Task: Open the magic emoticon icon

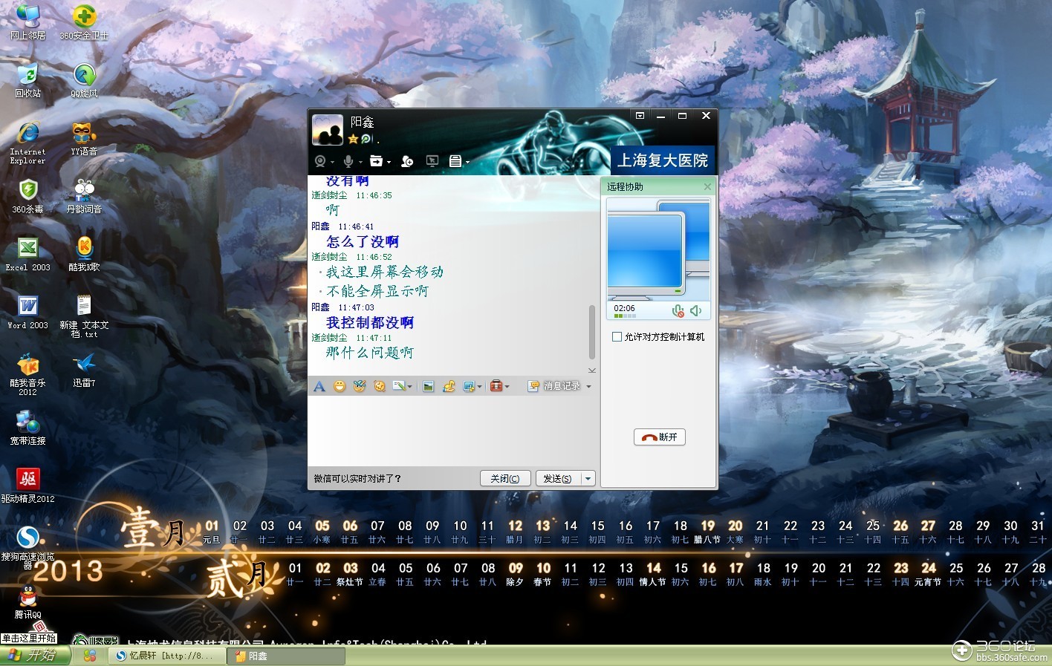Action: pos(360,386)
